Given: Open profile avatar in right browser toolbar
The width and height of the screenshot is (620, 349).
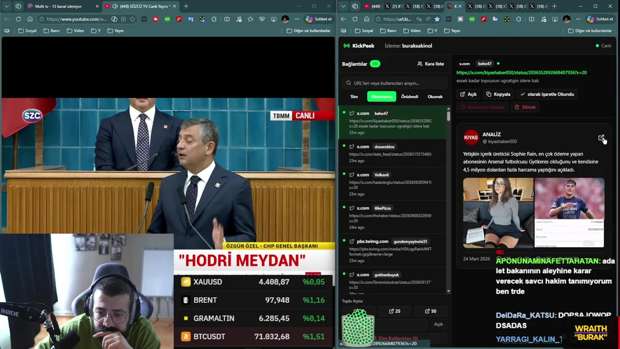Looking at the screenshot, I should tap(567, 19).
